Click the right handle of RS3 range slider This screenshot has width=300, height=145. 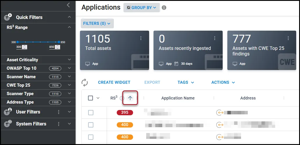59,42
